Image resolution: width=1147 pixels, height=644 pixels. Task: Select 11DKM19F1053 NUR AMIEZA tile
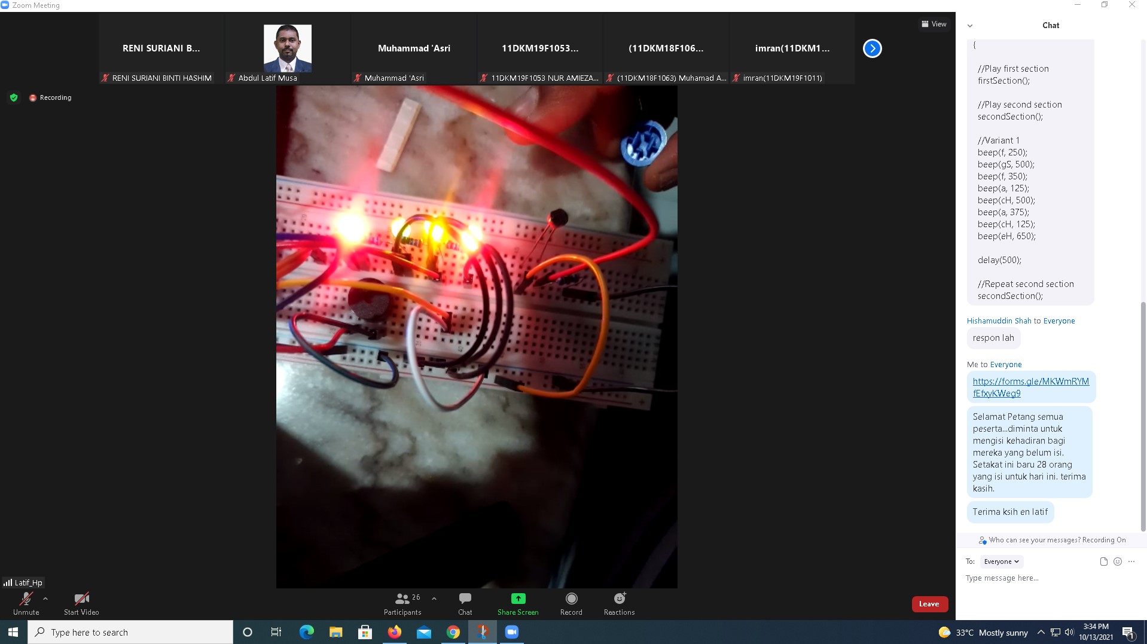540,48
